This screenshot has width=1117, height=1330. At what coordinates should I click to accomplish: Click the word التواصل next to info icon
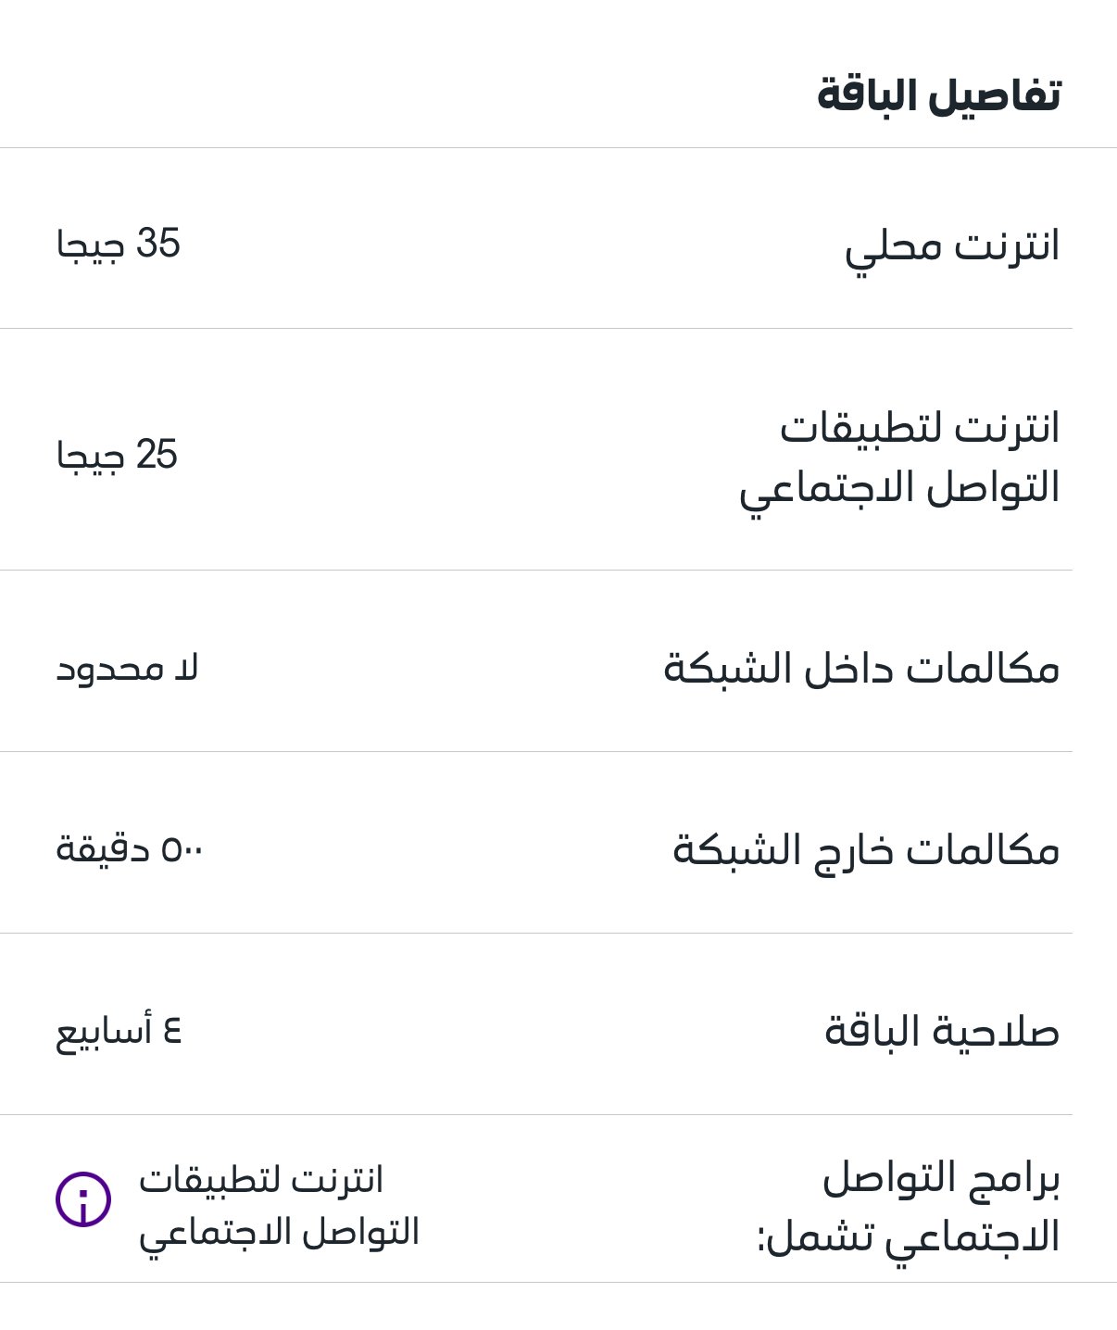tap(369, 1233)
